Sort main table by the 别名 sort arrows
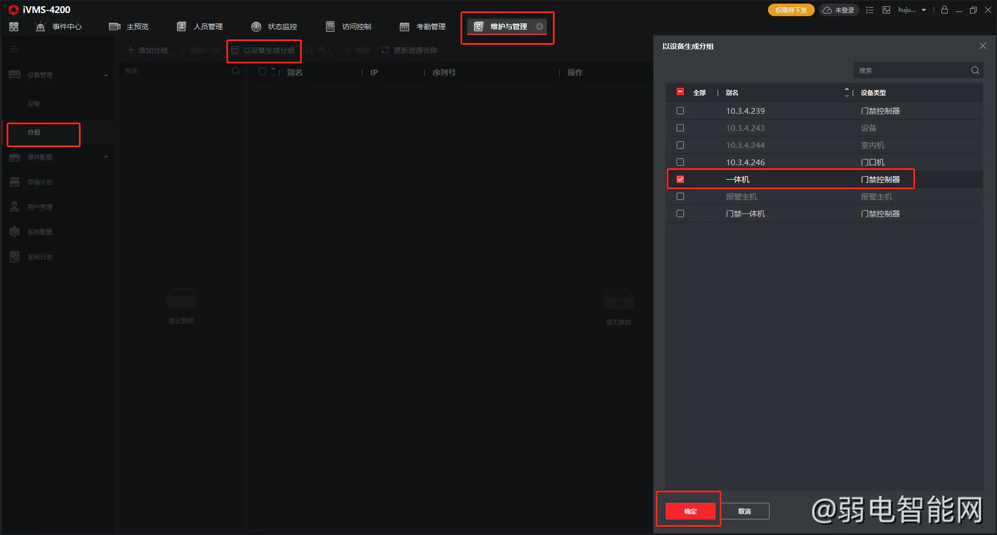This screenshot has height=535, width=997. click(273, 72)
